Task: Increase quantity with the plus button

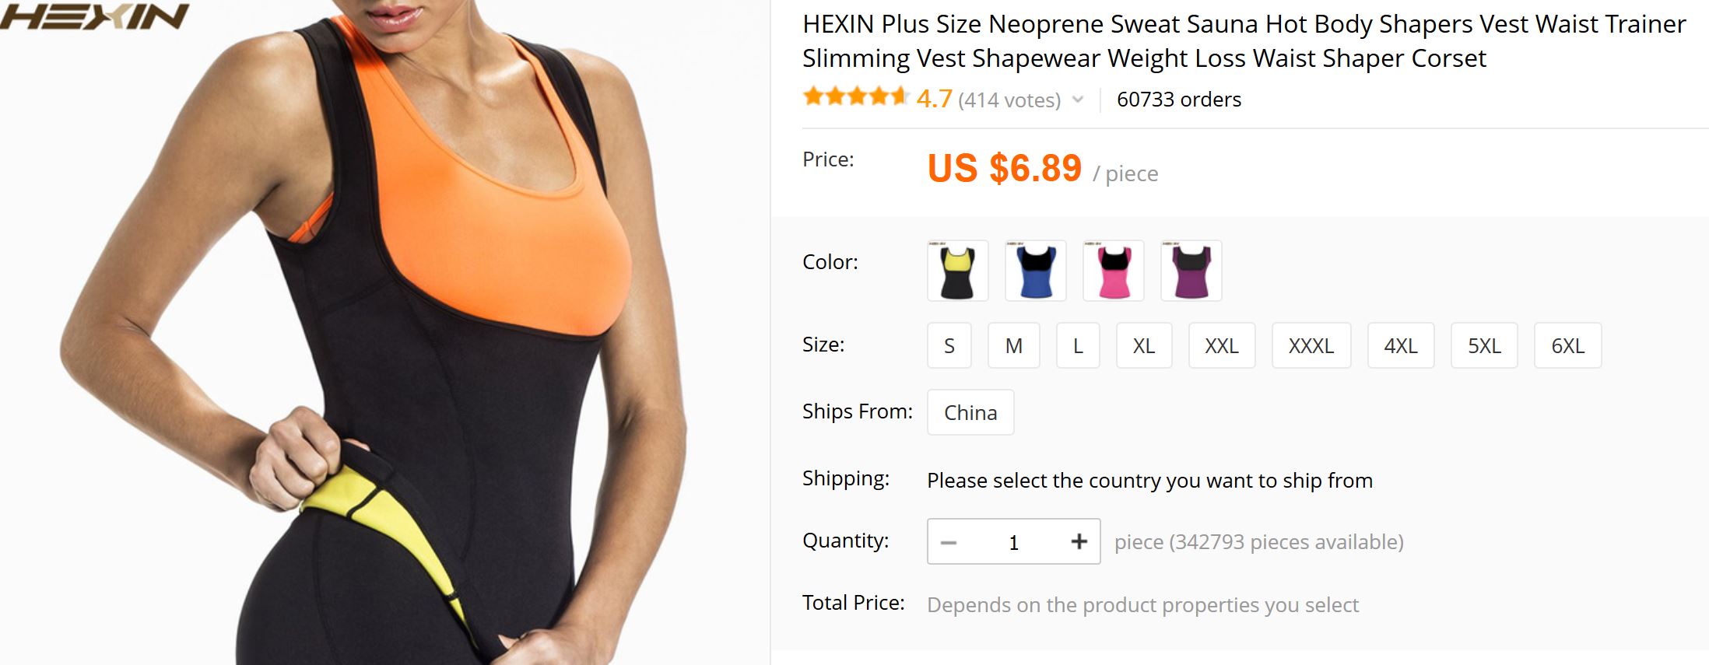Action: click(x=1079, y=541)
